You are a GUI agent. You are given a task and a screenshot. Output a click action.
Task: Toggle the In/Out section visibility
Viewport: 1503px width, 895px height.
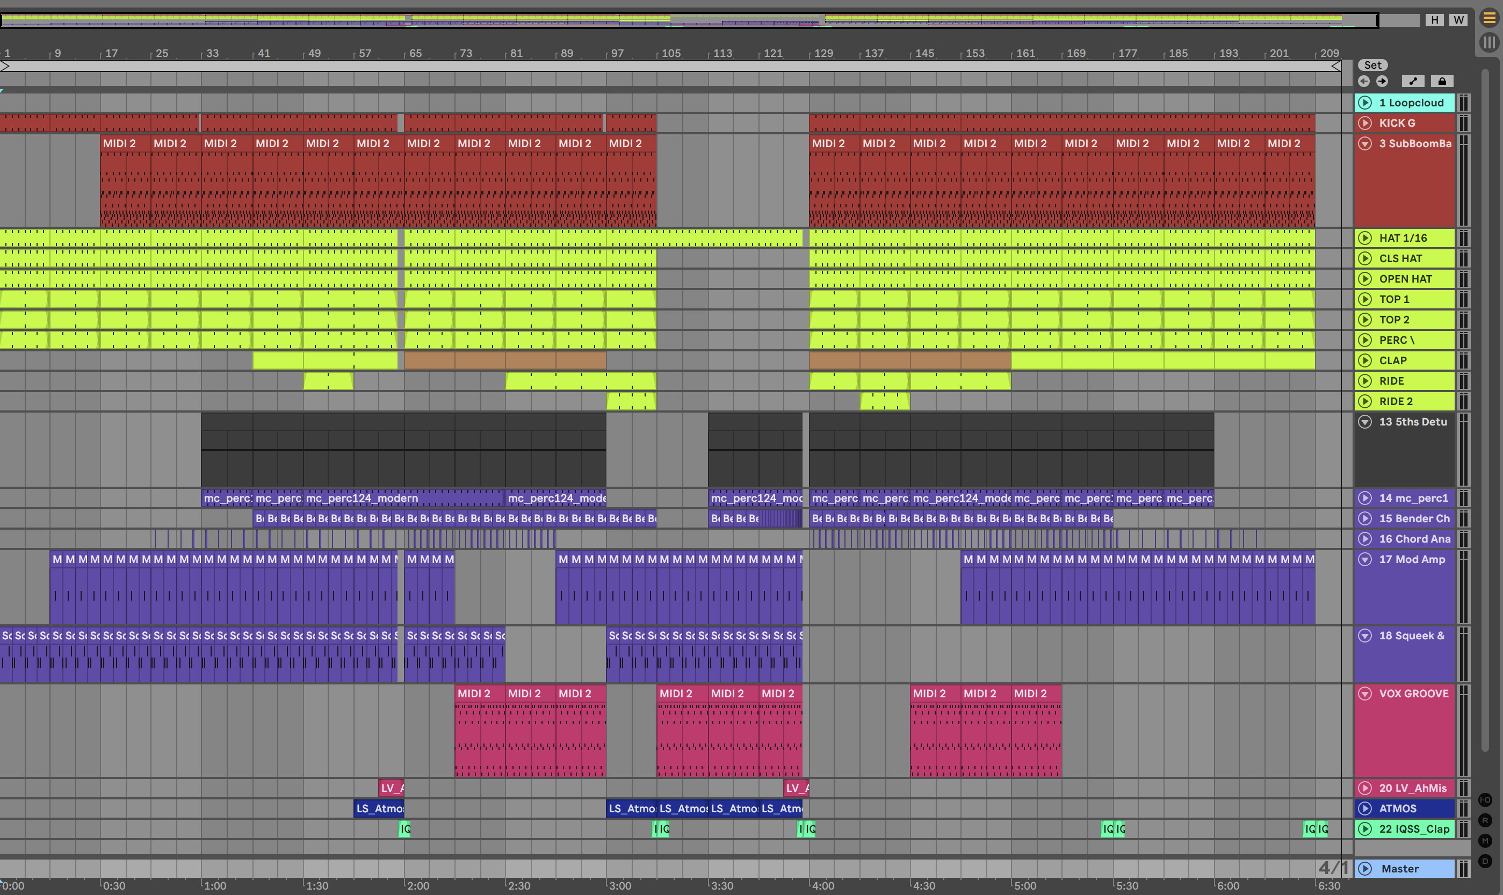[1485, 800]
